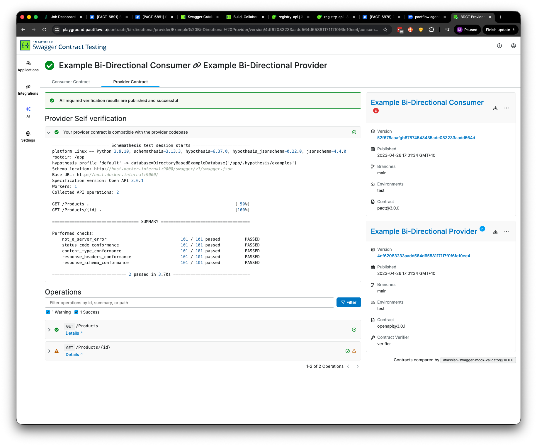Click the '1-2 of 2 Operations' text
The image size is (537, 446).
[x=325, y=366]
